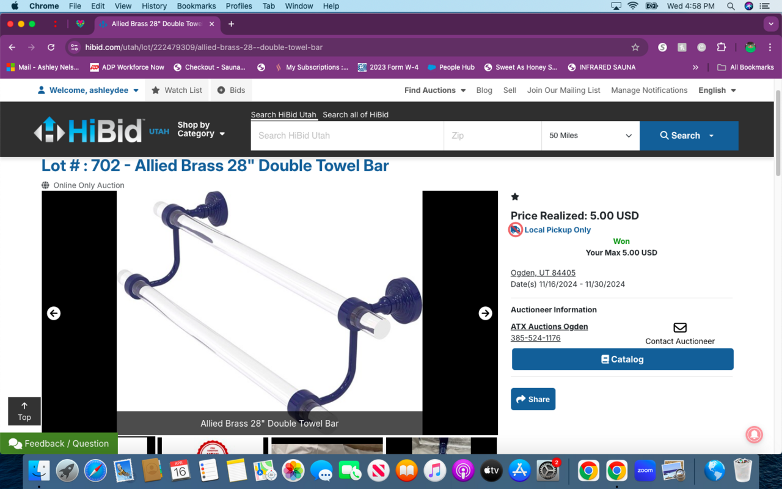Click the star icon above Price Realized

(x=515, y=196)
